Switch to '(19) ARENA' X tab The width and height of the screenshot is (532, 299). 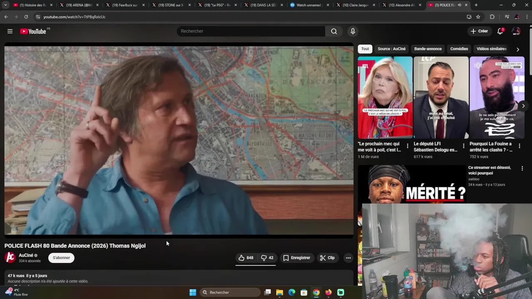click(79, 5)
